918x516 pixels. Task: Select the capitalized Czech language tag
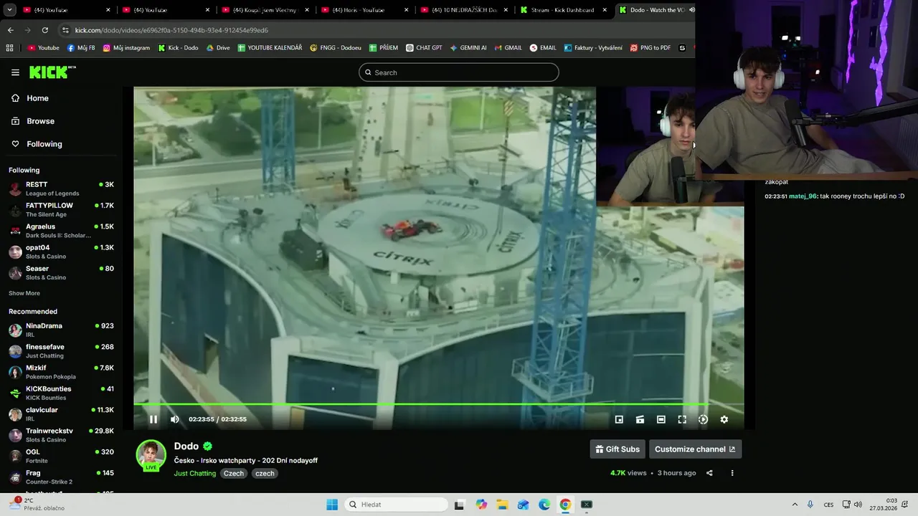(234, 473)
